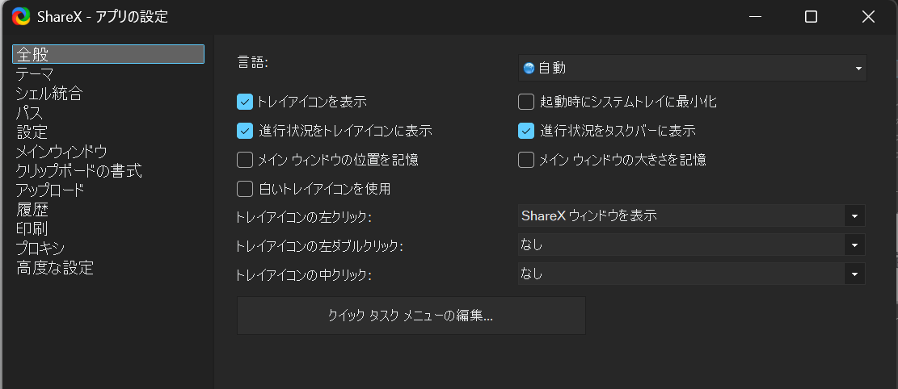Open プロキシ settings page
This screenshot has height=389, width=898.
point(40,249)
